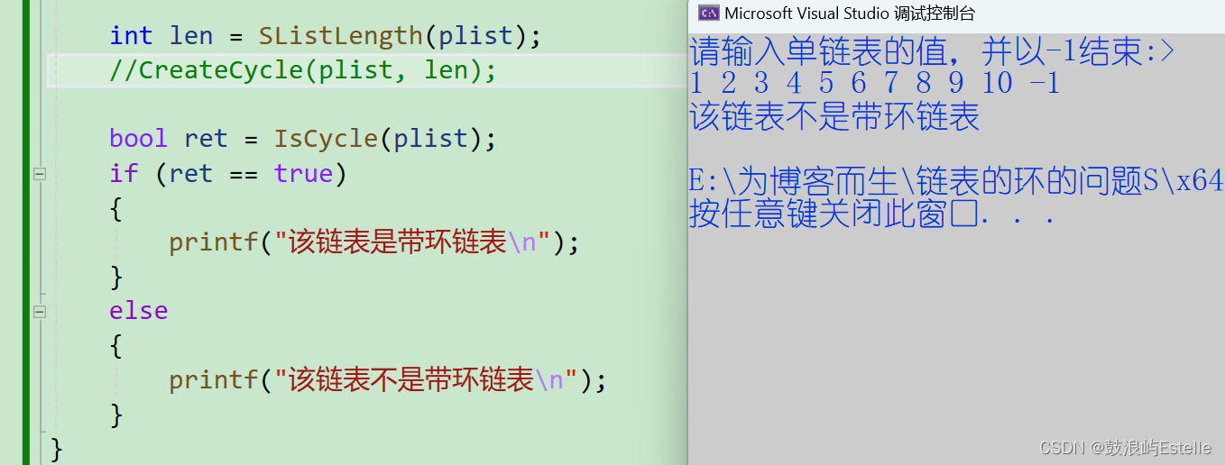The width and height of the screenshot is (1225, 465).
Task: Click the else keyword
Action: (x=138, y=311)
